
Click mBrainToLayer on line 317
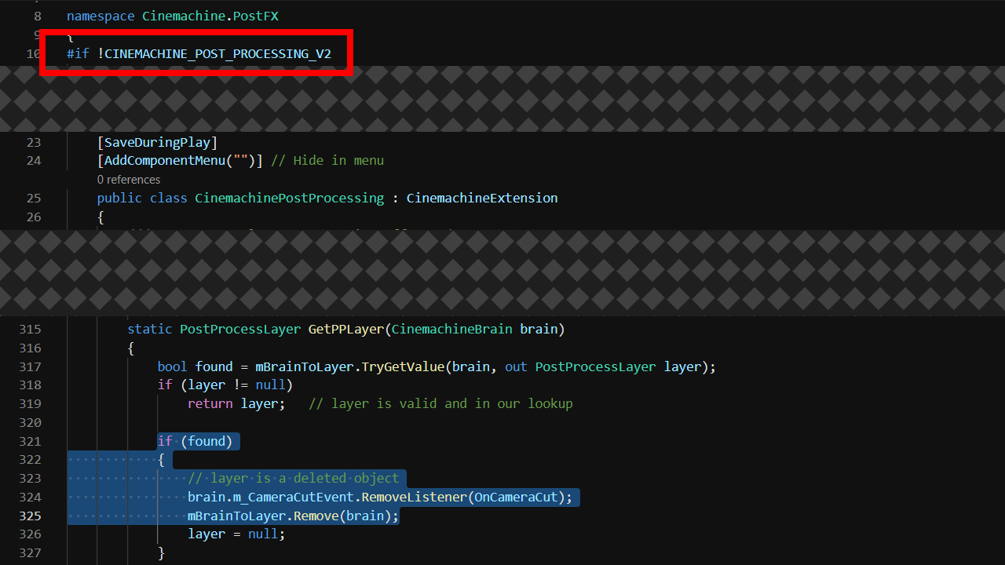(x=304, y=366)
